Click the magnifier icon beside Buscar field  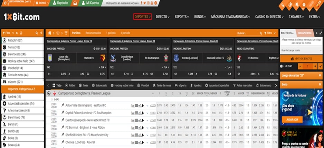tap(261, 33)
